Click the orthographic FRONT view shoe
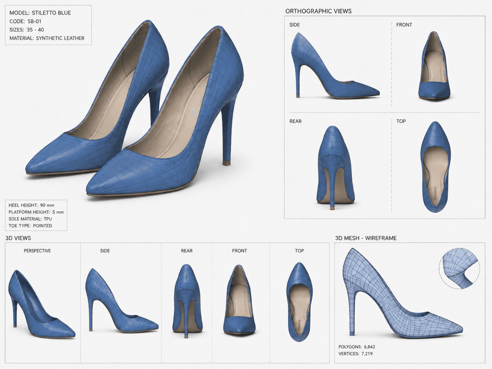This screenshot has width=492, height=369. point(434,66)
